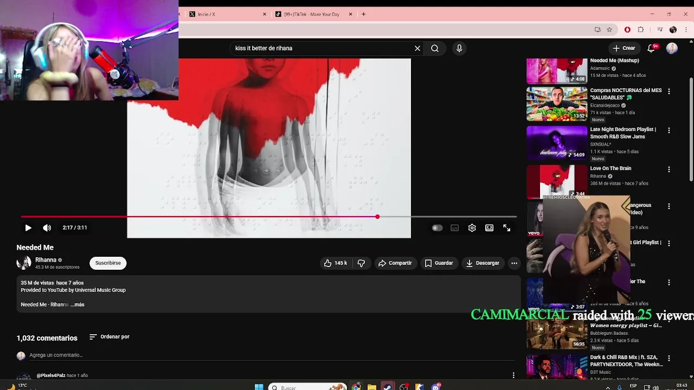Open the red Opera-style extension icon
This screenshot has height=390, width=694.
pos(627,30)
